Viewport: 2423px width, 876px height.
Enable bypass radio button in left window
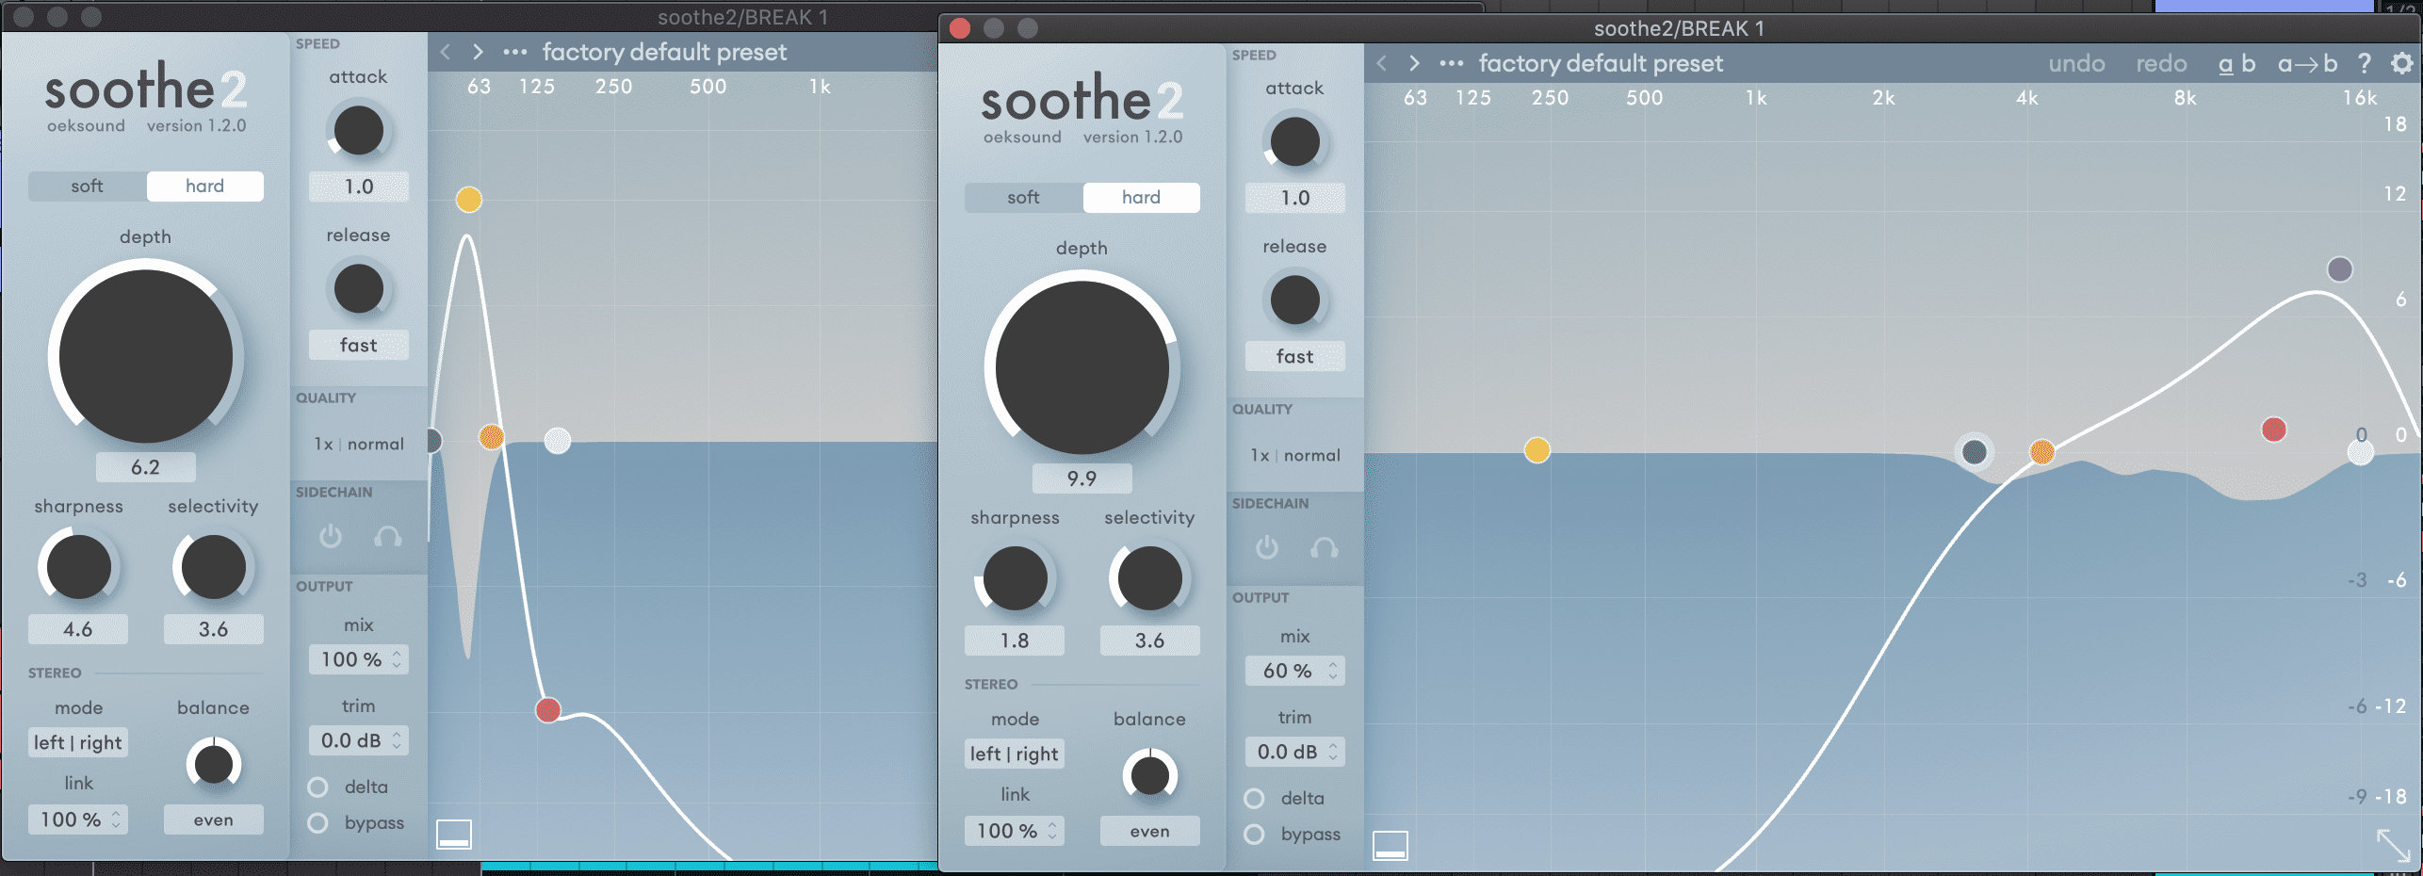pyautogui.click(x=318, y=822)
